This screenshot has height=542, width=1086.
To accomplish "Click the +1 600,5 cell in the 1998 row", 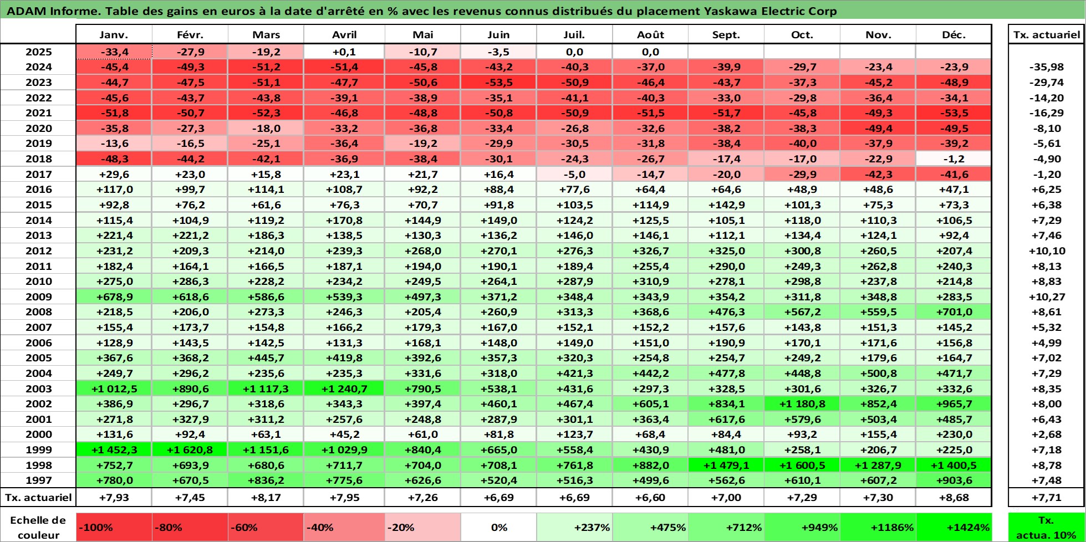I will (802, 465).
